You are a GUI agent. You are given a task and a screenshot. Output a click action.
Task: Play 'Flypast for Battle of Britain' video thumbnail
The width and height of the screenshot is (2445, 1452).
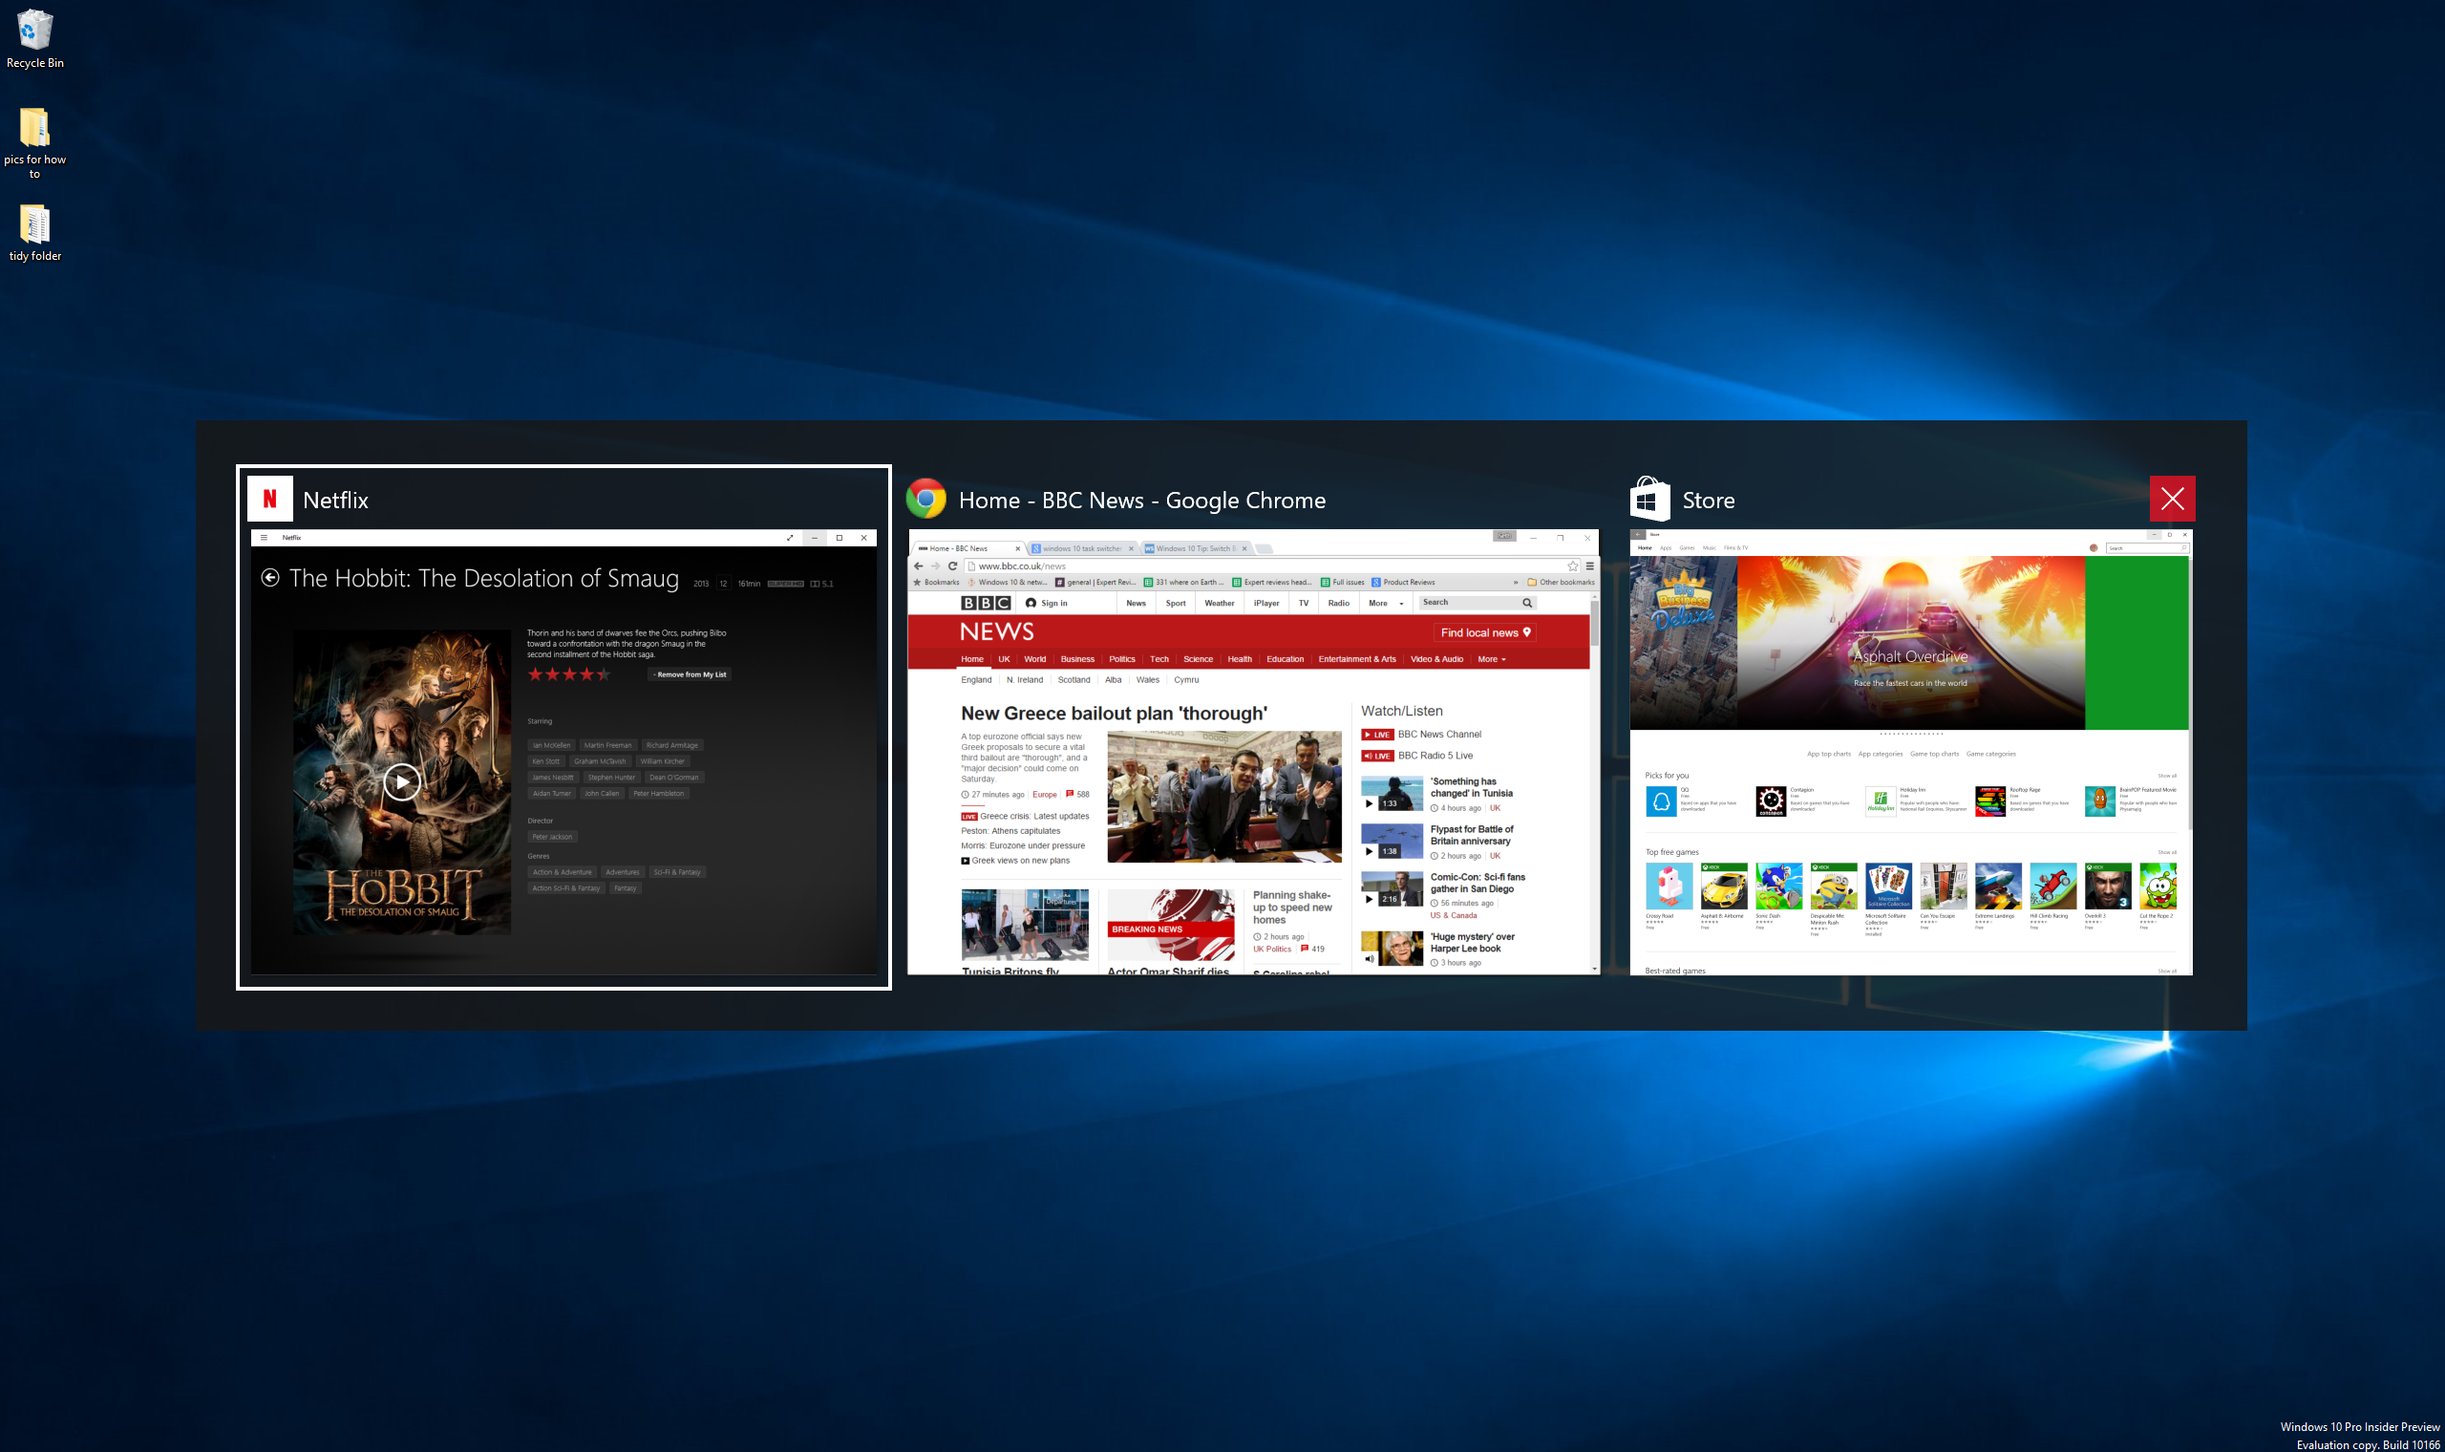point(1392,842)
